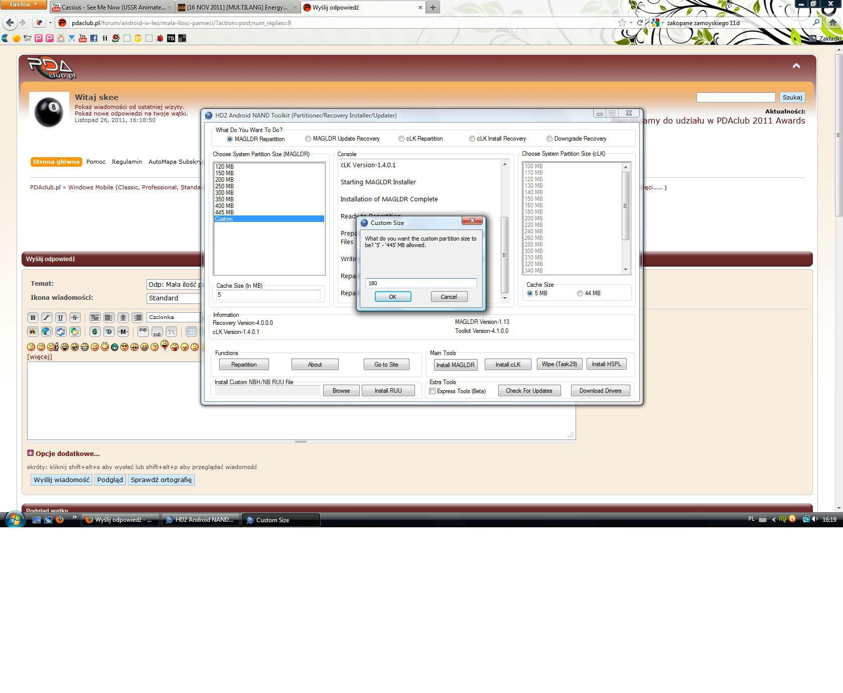Click Wipe (Task29) button
Viewport: 843px width, 693px height.
[559, 364]
